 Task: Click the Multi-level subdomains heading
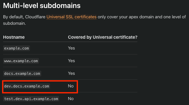point(42,5)
